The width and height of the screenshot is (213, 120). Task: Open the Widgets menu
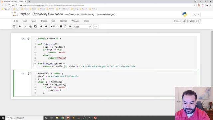tap(76, 21)
